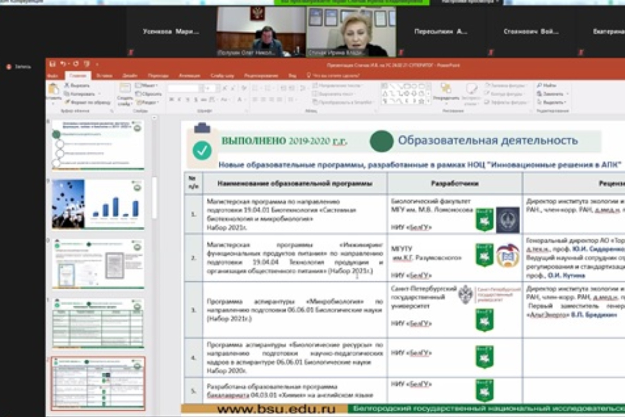Toggle Bold text formatting

[x=171, y=99]
